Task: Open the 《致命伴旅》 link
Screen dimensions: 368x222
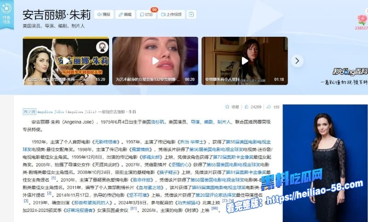Action: (x=142, y=180)
